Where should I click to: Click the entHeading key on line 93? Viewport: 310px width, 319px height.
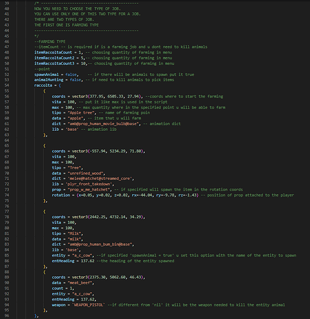(63, 299)
